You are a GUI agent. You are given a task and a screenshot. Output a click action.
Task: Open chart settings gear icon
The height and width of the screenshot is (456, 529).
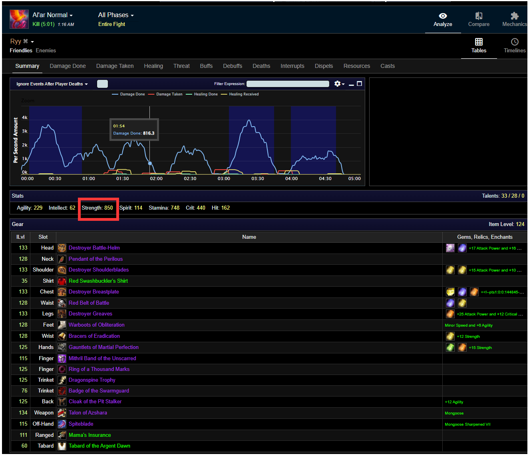[338, 83]
